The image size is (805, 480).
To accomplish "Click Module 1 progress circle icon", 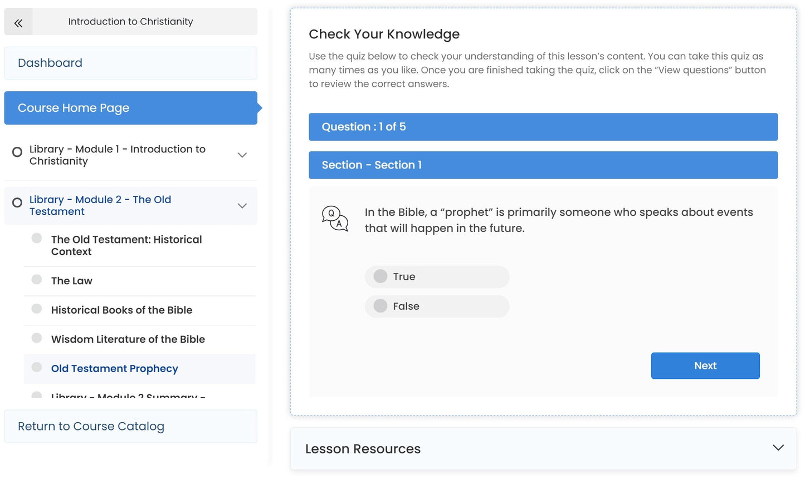I will pos(17,152).
